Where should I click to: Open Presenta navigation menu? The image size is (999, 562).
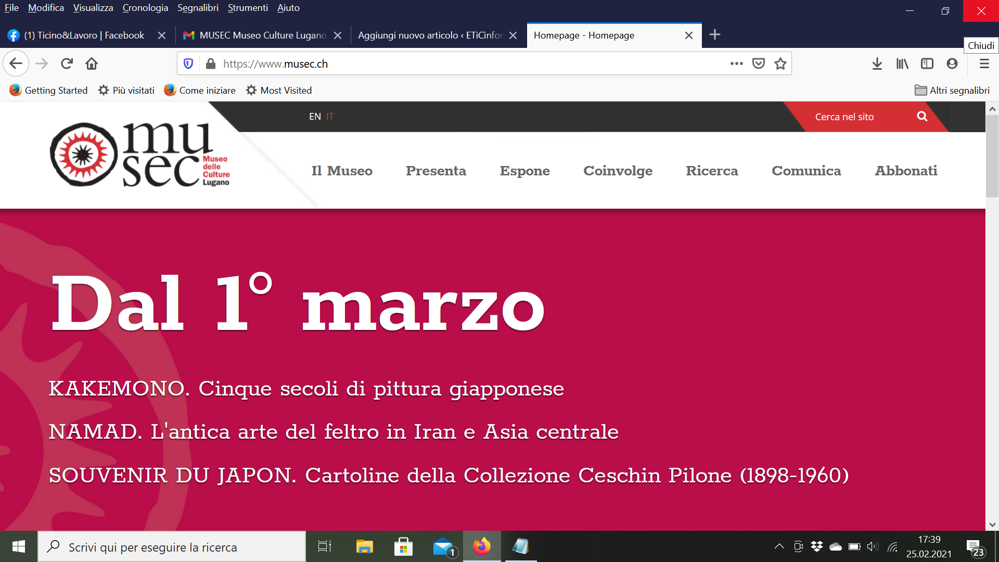[x=436, y=171]
